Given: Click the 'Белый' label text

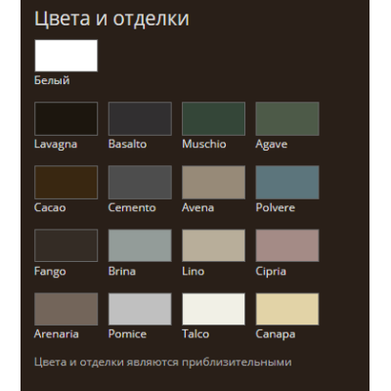Looking at the screenshot, I should coord(52,80).
